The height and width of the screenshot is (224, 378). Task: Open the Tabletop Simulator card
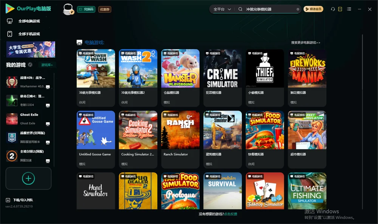(x=265, y=191)
